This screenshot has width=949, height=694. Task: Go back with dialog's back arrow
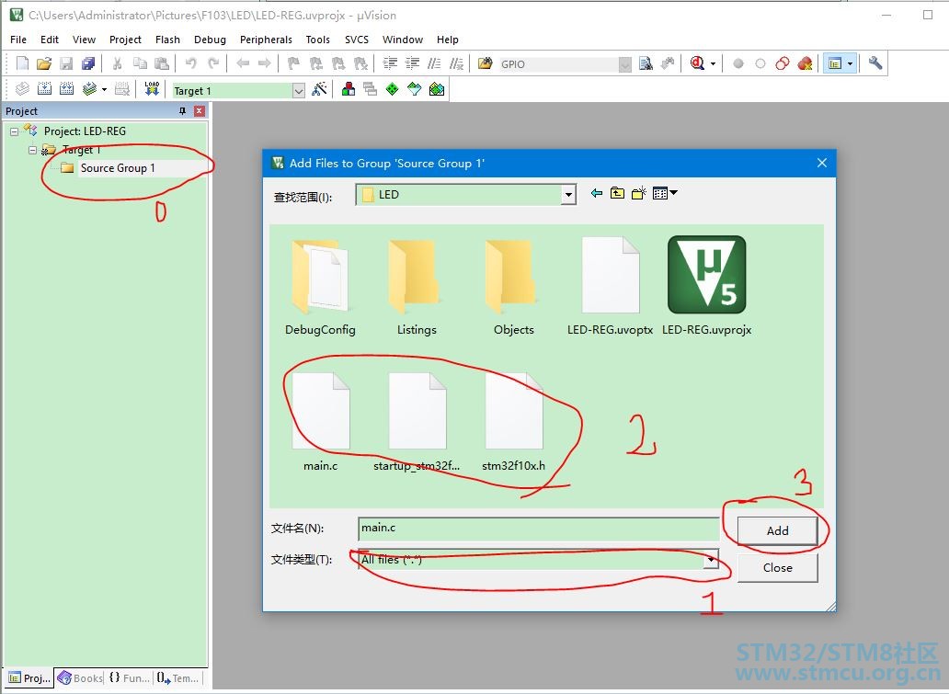[597, 193]
